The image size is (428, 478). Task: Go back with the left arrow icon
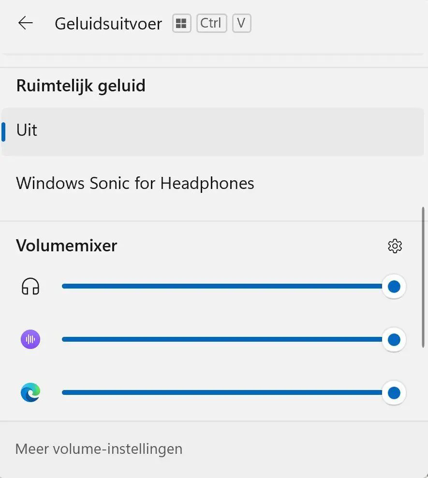pos(26,23)
